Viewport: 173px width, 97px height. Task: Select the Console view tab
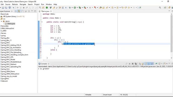click(x=44, y=64)
